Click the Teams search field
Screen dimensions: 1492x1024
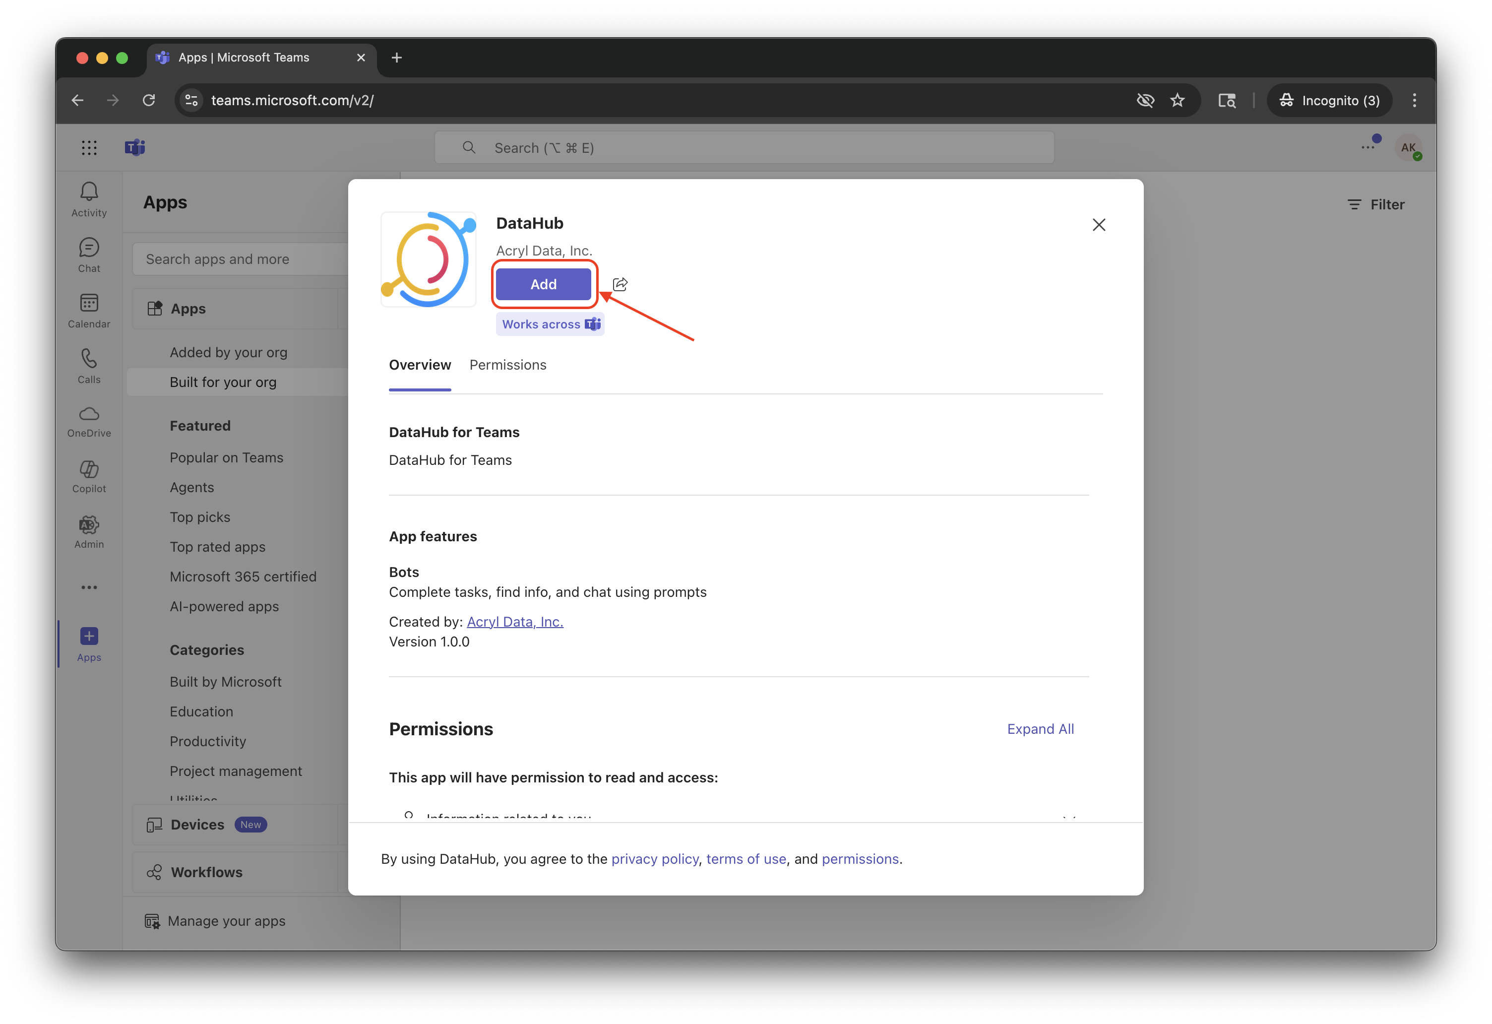(x=744, y=148)
